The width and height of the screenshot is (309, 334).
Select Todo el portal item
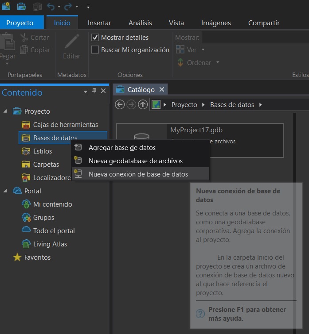pyautogui.click(x=48, y=230)
